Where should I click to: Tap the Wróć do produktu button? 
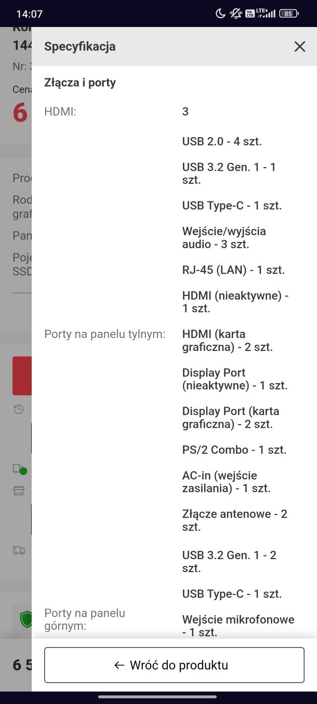(174, 665)
